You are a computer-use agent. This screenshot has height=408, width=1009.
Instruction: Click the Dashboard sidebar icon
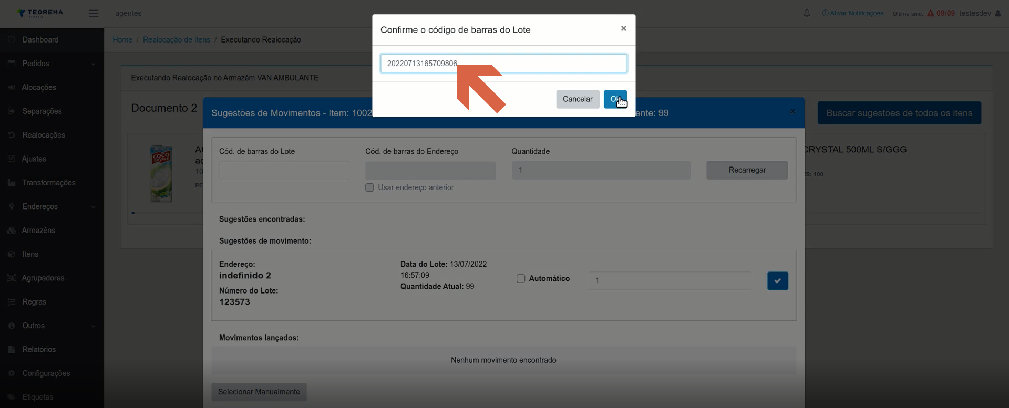[x=12, y=39]
